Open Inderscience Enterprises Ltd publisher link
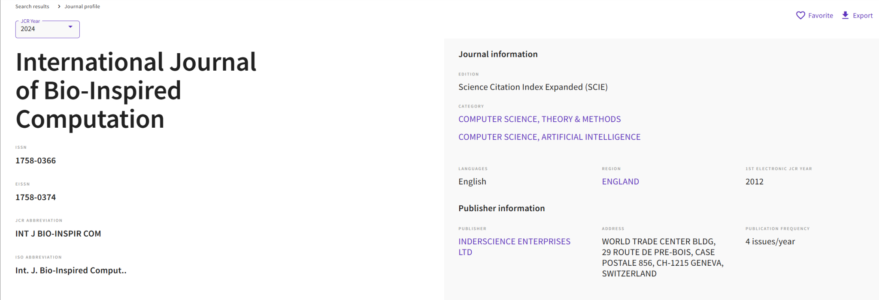Image resolution: width=879 pixels, height=300 pixels. (514, 247)
